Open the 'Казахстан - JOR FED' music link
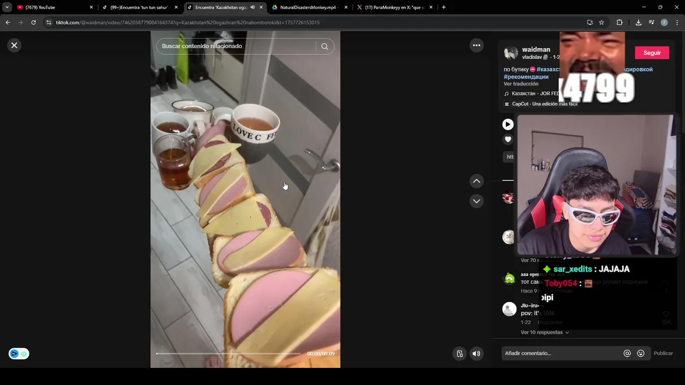685x385 pixels. point(535,94)
